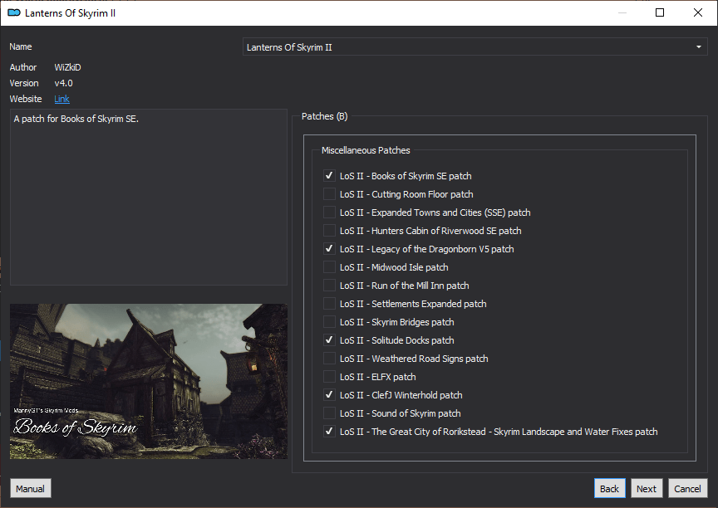Tick the Sound of Skyrim patch checkbox

tap(329, 413)
